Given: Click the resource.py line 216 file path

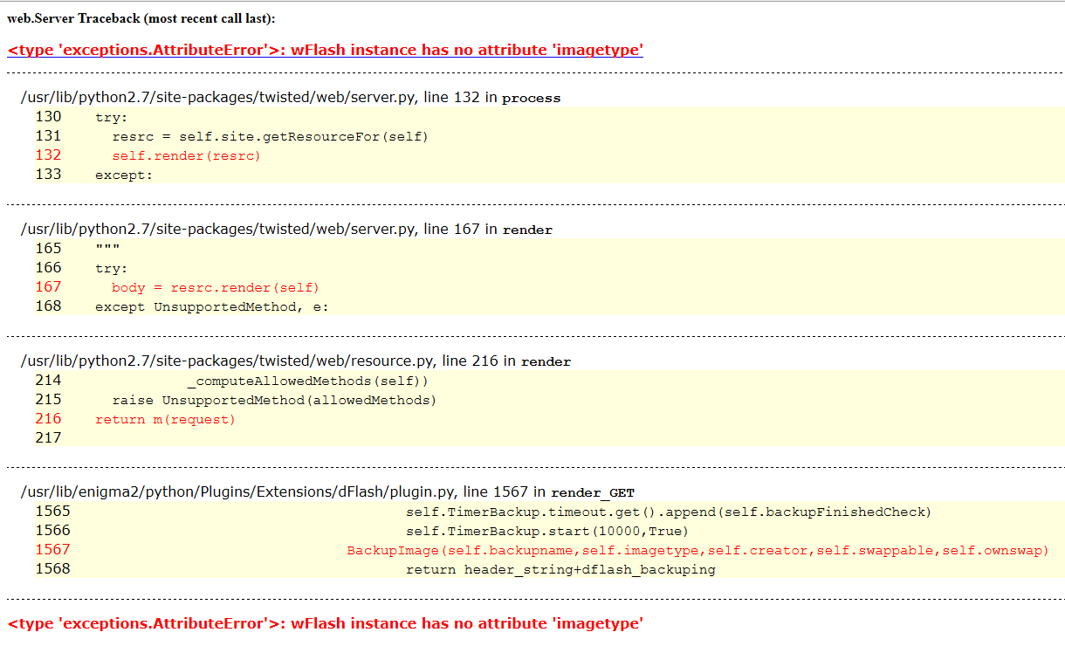Looking at the screenshot, I should (229, 361).
